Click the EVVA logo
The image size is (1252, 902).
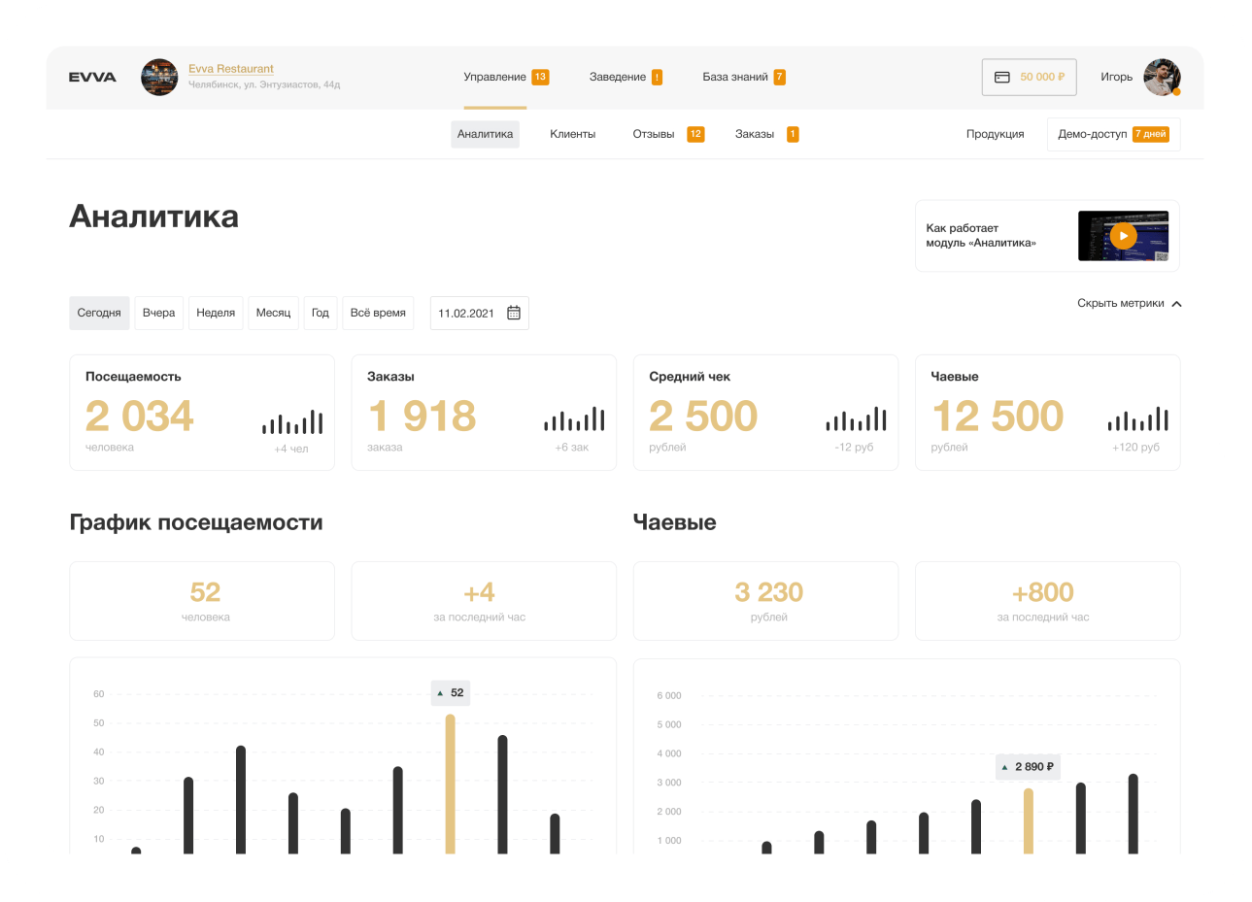point(92,78)
